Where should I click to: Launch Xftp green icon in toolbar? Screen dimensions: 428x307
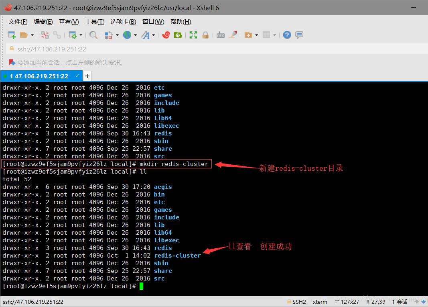pos(178,35)
